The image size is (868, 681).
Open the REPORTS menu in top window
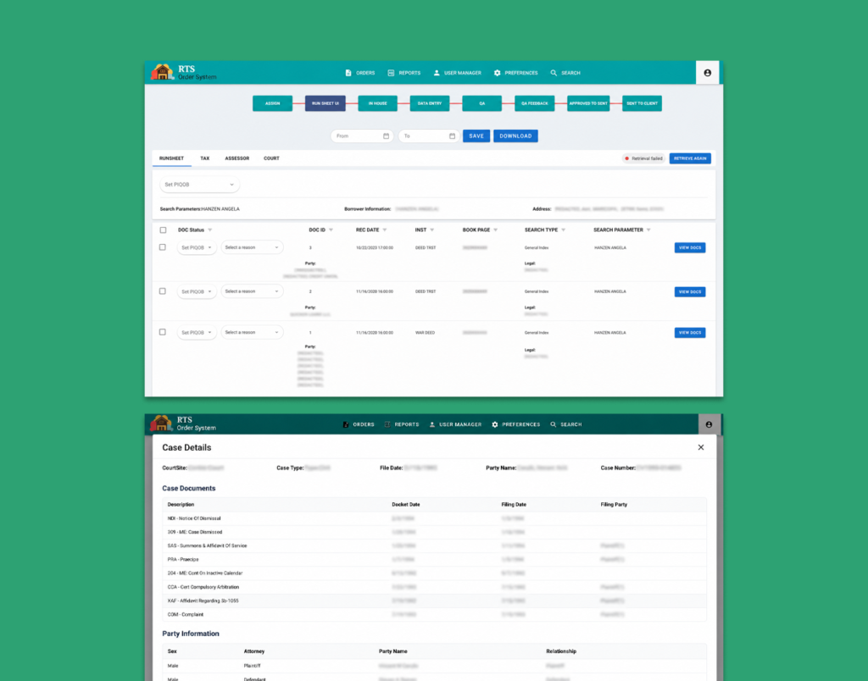click(x=404, y=73)
